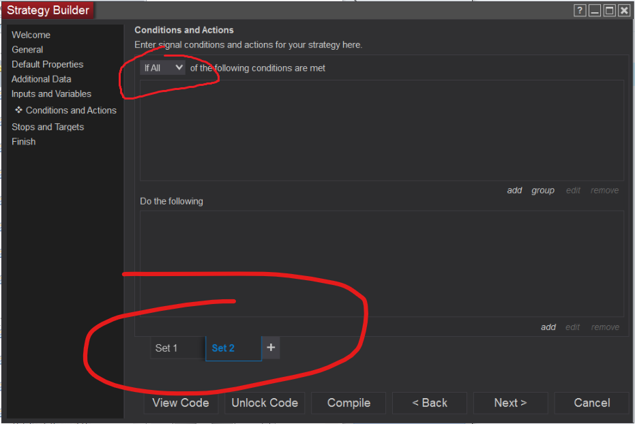Click inside the 'Do the following' actions box
Viewport: 635px width, 424px height.
click(x=381, y=263)
